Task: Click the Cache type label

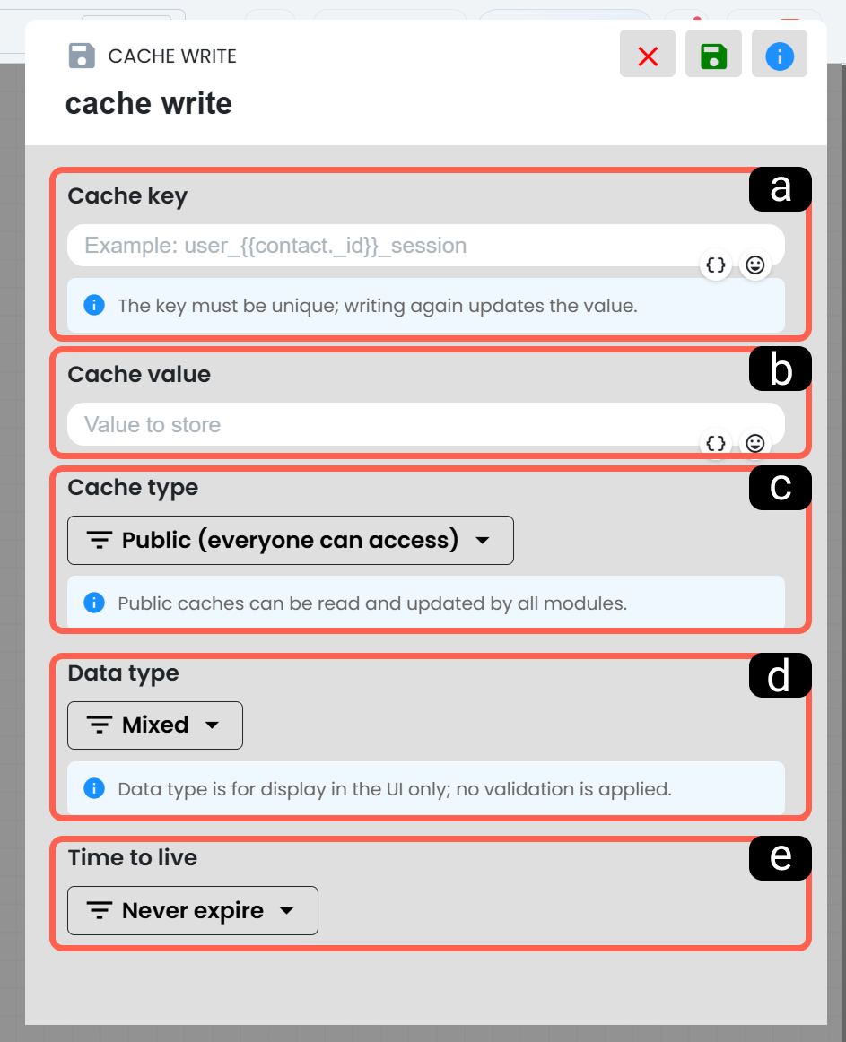Action: pyautogui.click(x=133, y=488)
